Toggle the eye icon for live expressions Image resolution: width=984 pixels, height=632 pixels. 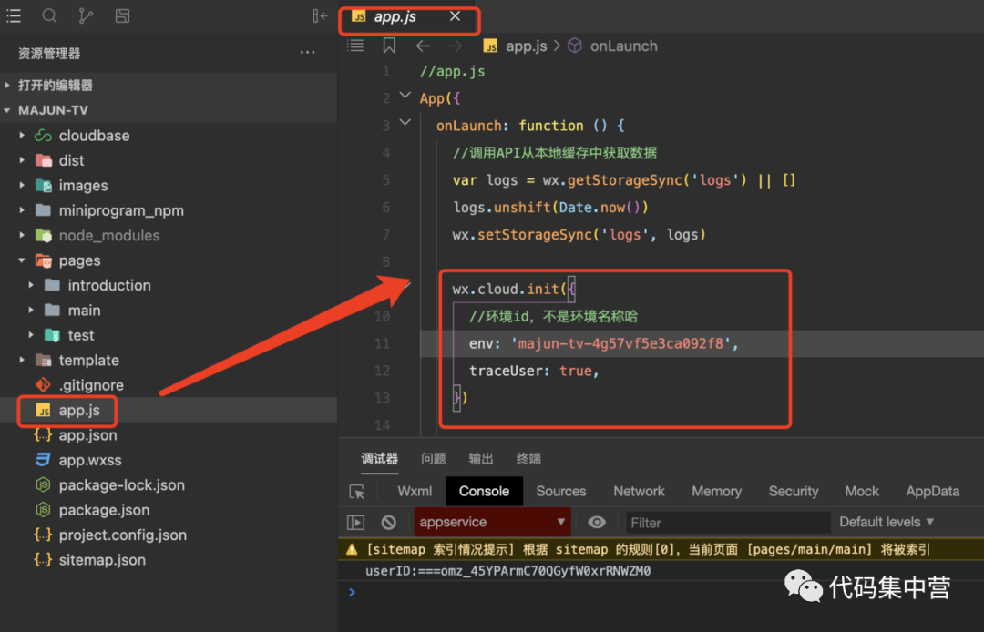point(597,522)
